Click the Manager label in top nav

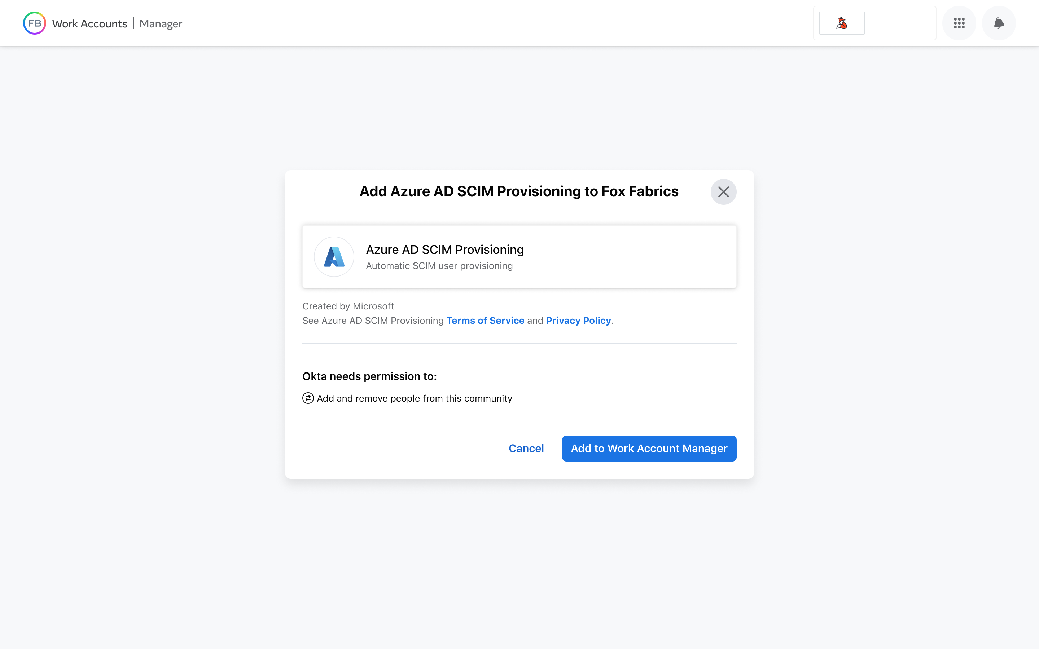pos(160,23)
